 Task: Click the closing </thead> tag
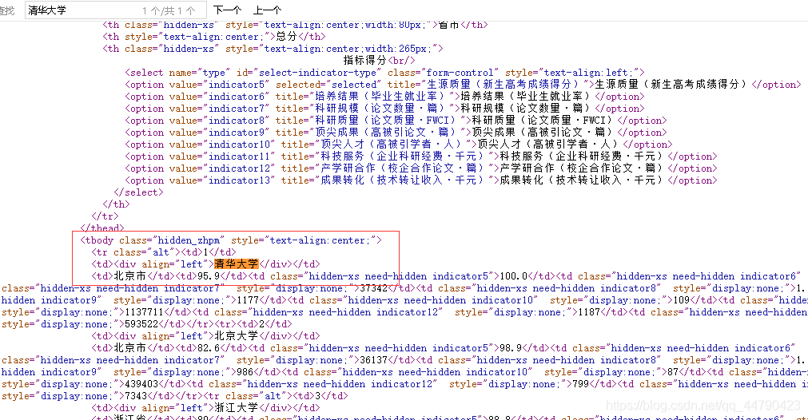(102, 228)
